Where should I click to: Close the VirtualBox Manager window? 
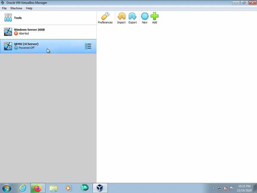252,3
